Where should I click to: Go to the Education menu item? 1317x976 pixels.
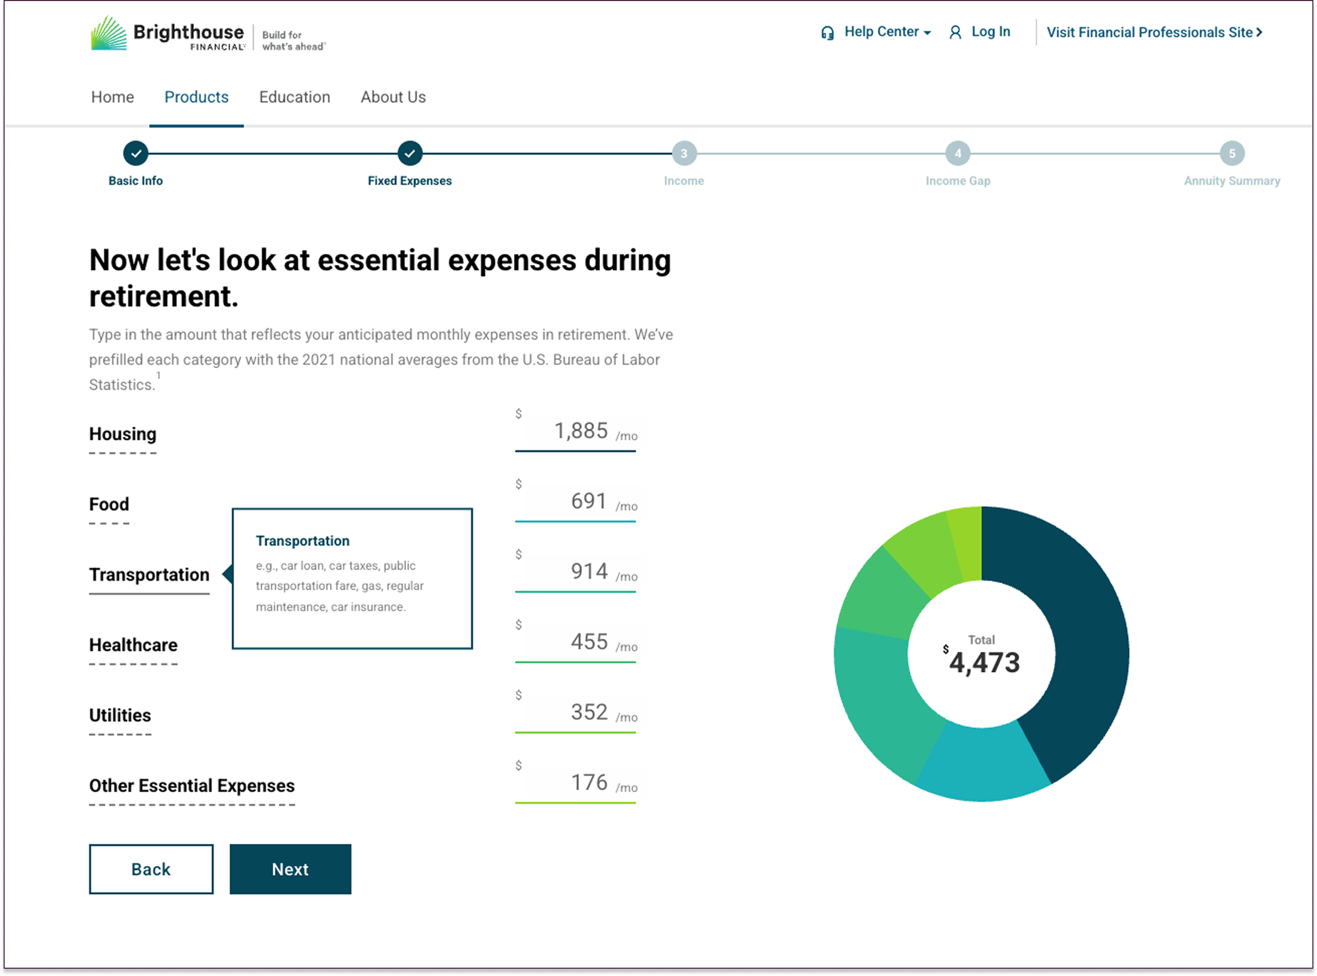click(x=294, y=97)
